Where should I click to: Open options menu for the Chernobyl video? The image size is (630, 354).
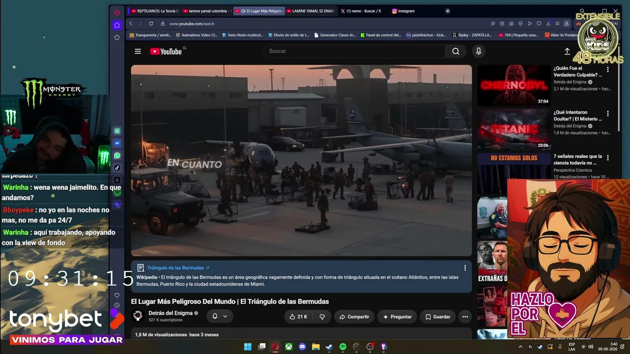tap(608, 70)
